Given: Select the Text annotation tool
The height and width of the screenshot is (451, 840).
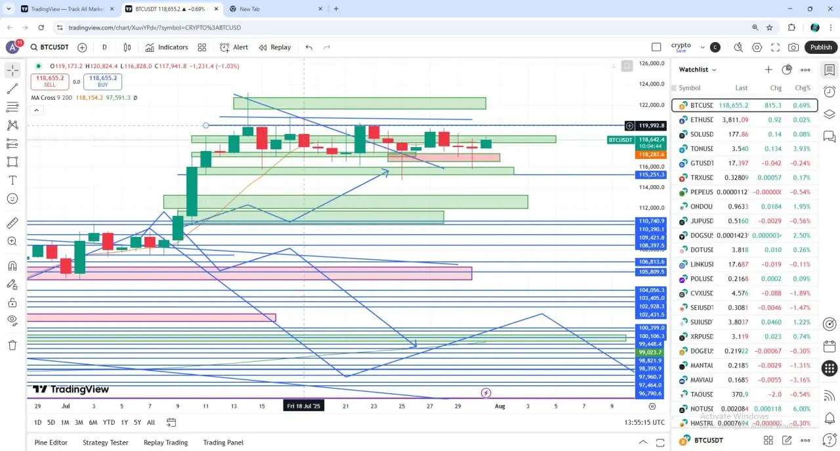Looking at the screenshot, I should (12, 180).
